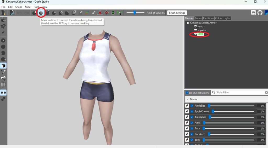Collapse the KimachuuKoharuArmor tree node

point(188,23)
